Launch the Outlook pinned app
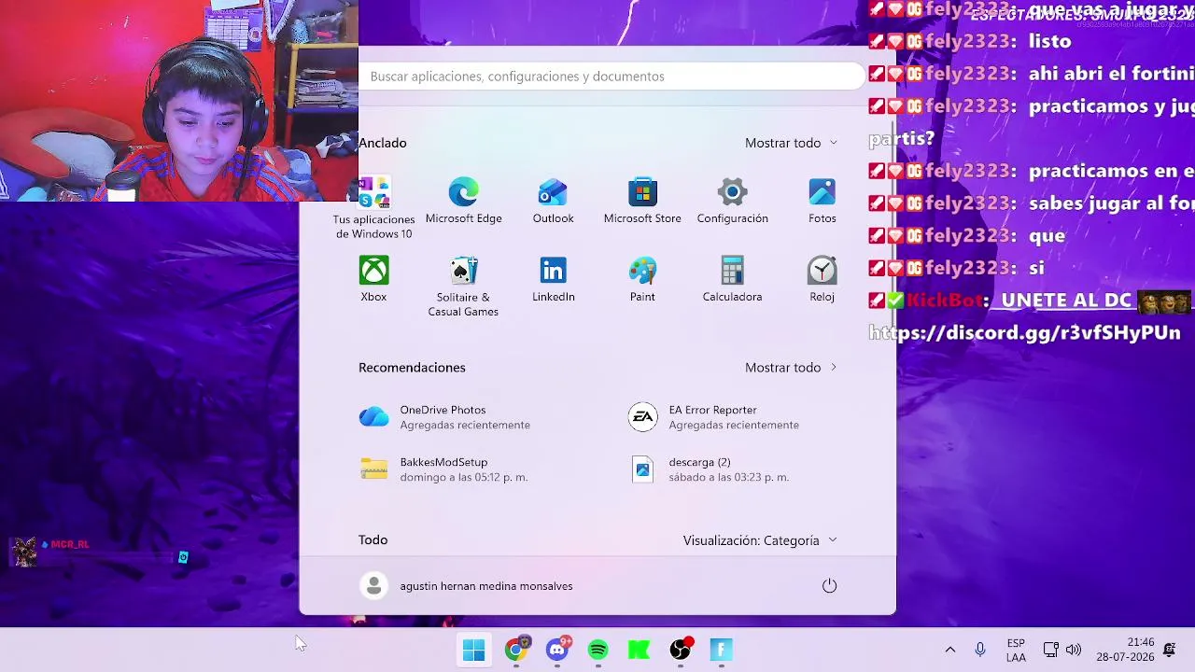The height and width of the screenshot is (672, 1195). click(x=553, y=202)
